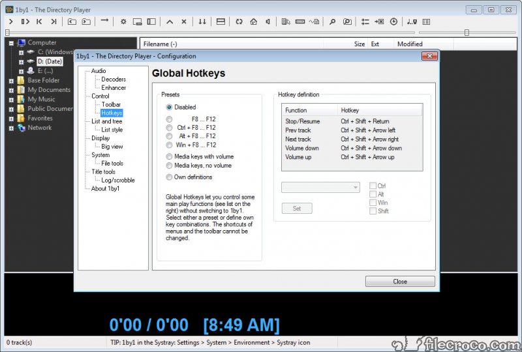The height and width of the screenshot is (352, 522).
Task: Click the Set hotkey button
Action: [x=297, y=209]
